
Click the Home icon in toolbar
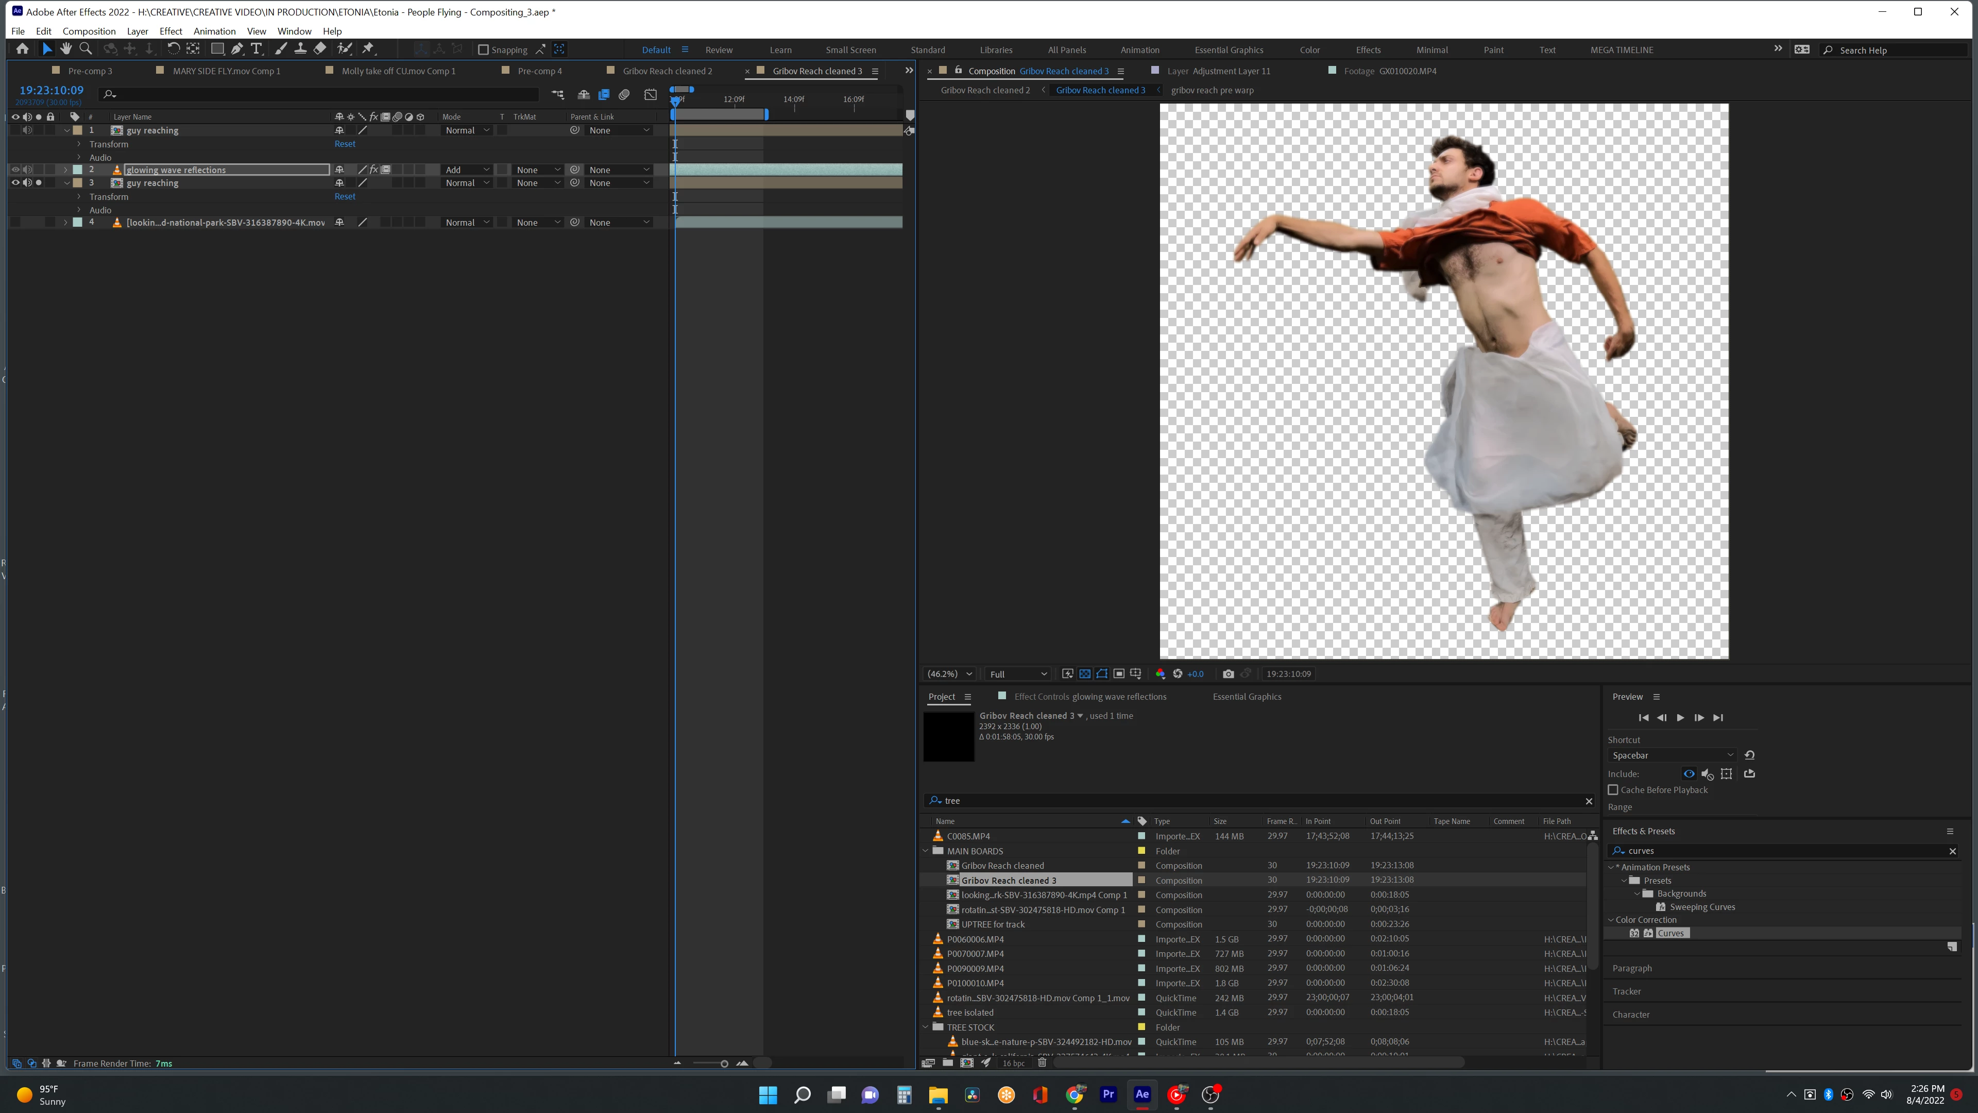tap(22, 49)
